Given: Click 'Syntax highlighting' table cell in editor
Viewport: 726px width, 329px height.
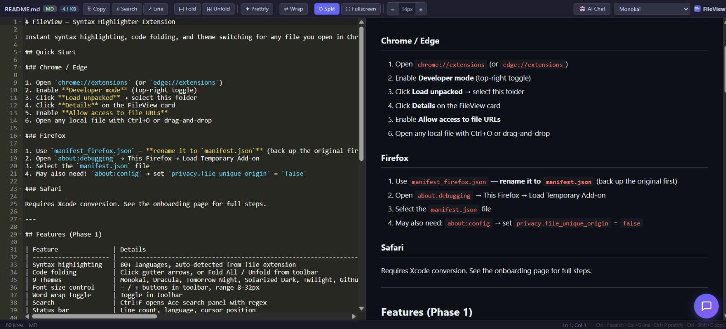Looking at the screenshot, I should [x=67, y=265].
